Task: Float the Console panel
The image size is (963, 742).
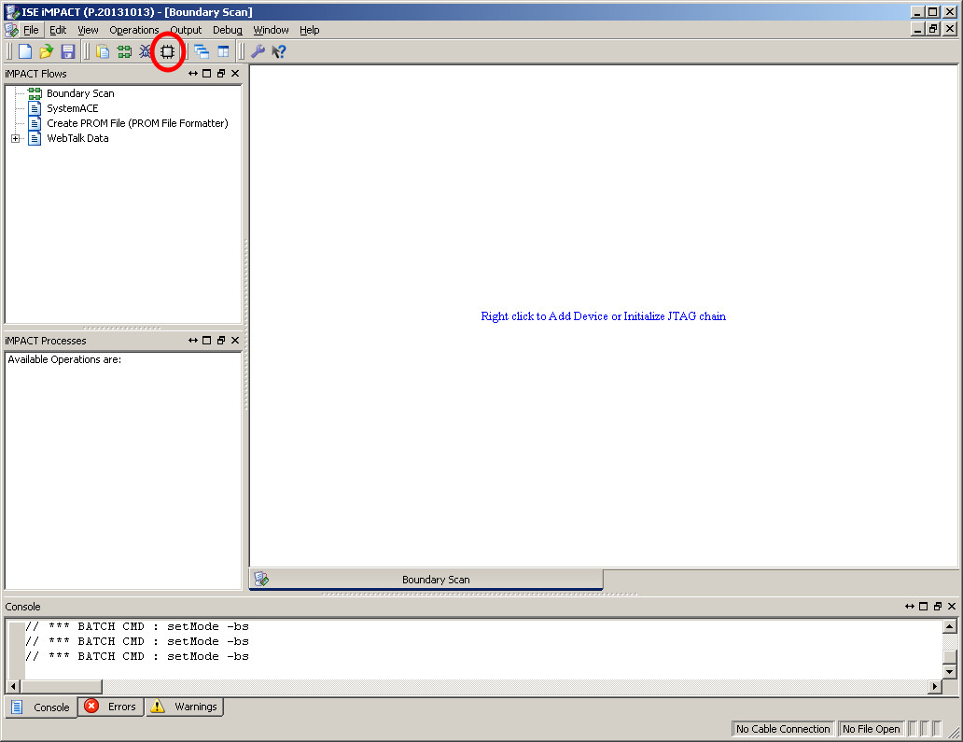Action: coord(938,607)
